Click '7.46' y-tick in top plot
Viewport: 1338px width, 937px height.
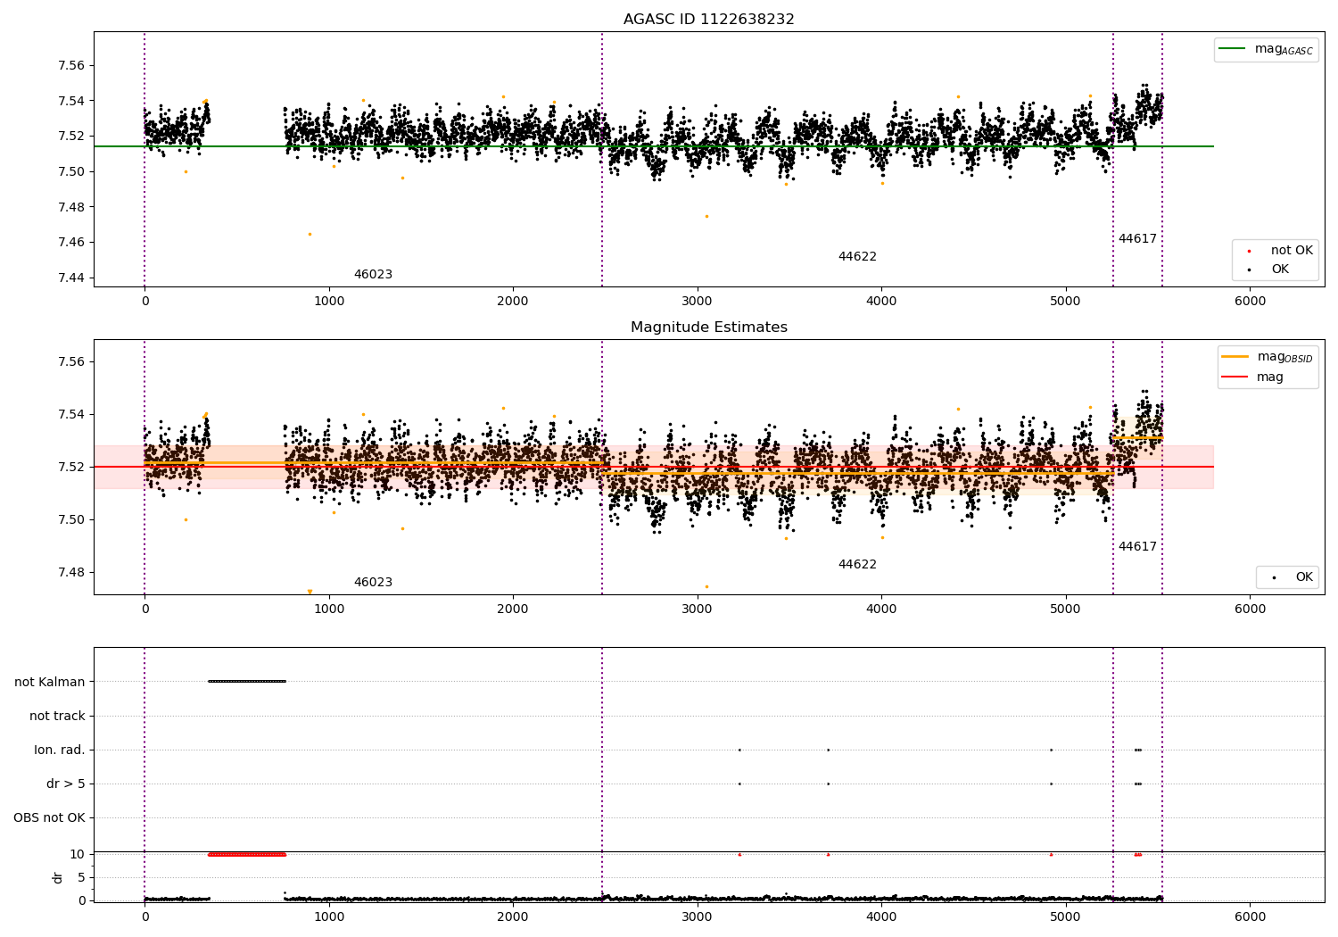71,243
